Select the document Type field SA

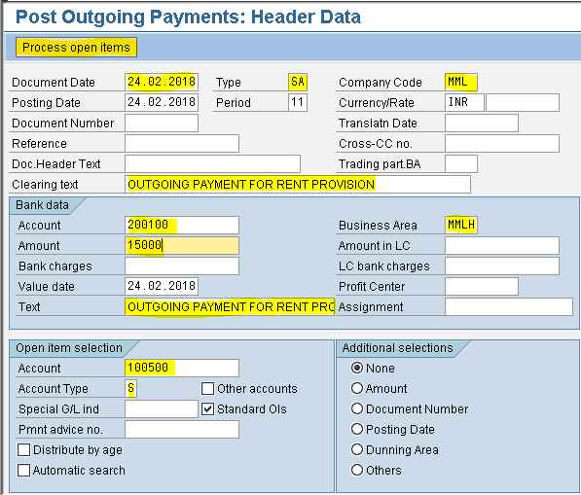[298, 83]
